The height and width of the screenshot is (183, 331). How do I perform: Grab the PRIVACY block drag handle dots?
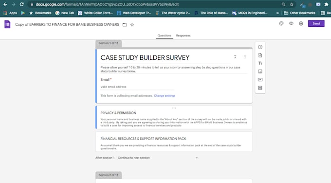point(174,108)
